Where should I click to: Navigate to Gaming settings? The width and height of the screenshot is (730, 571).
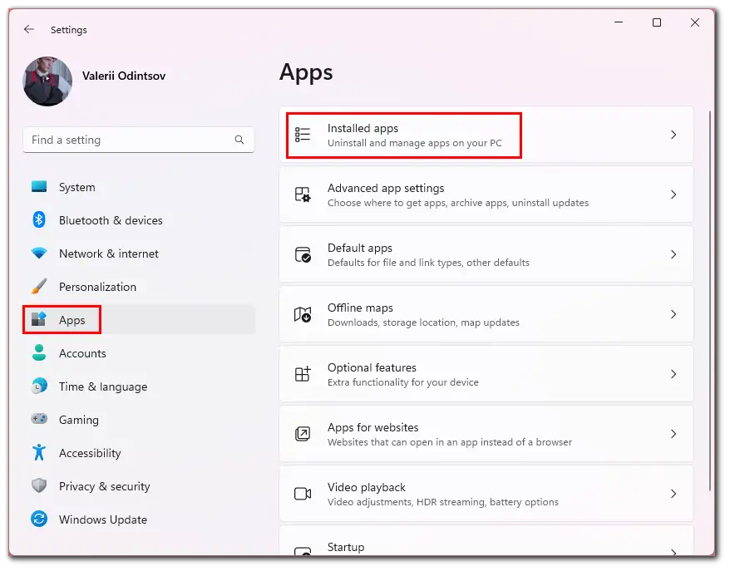point(139,420)
